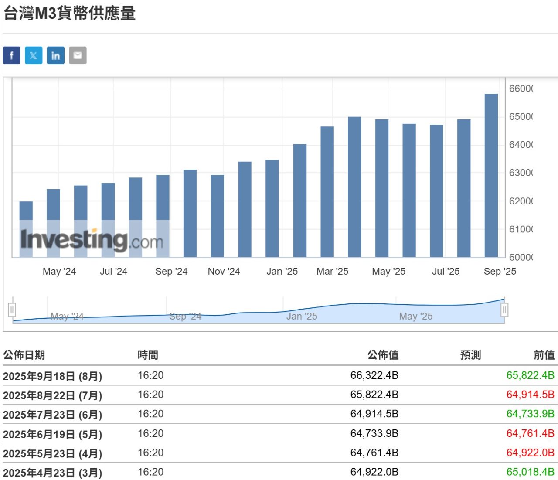
Task: Share the chart on LinkedIn
Action: [56, 55]
